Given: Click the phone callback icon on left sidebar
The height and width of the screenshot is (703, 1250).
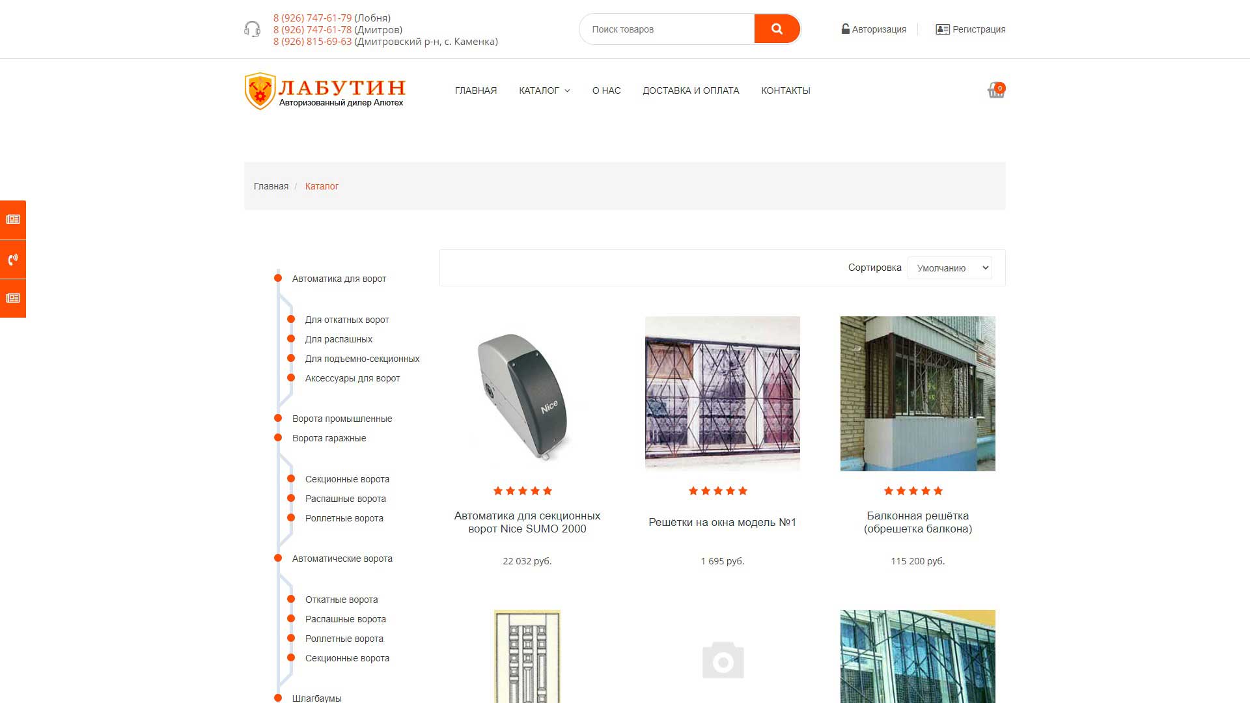Looking at the screenshot, I should tap(13, 259).
